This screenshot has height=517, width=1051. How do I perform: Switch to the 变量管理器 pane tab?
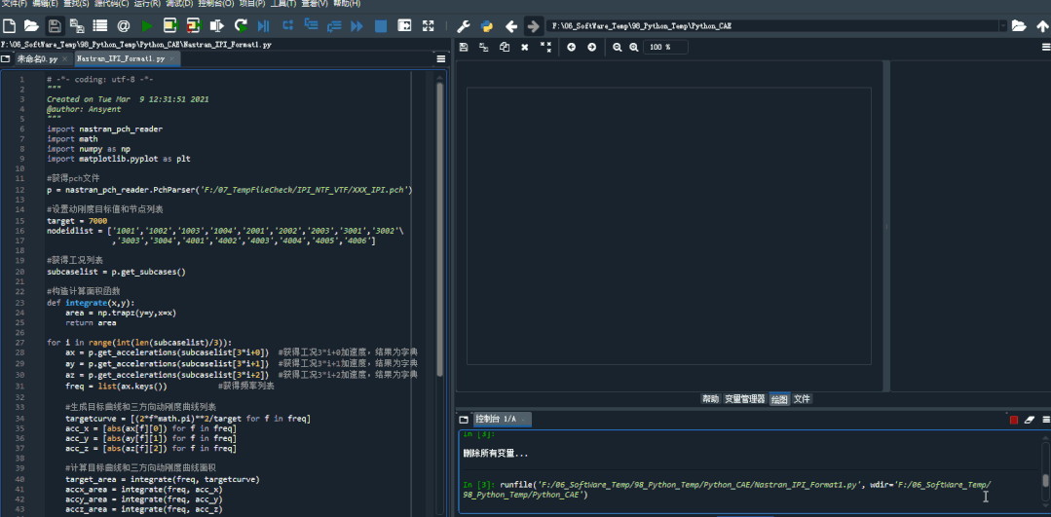pos(745,399)
